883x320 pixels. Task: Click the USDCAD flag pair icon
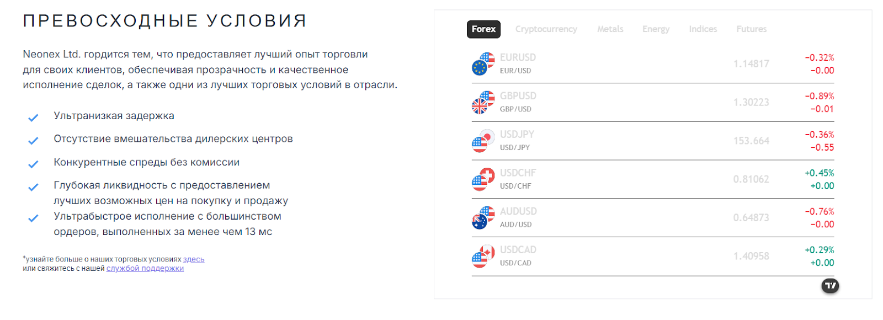(x=482, y=256)
